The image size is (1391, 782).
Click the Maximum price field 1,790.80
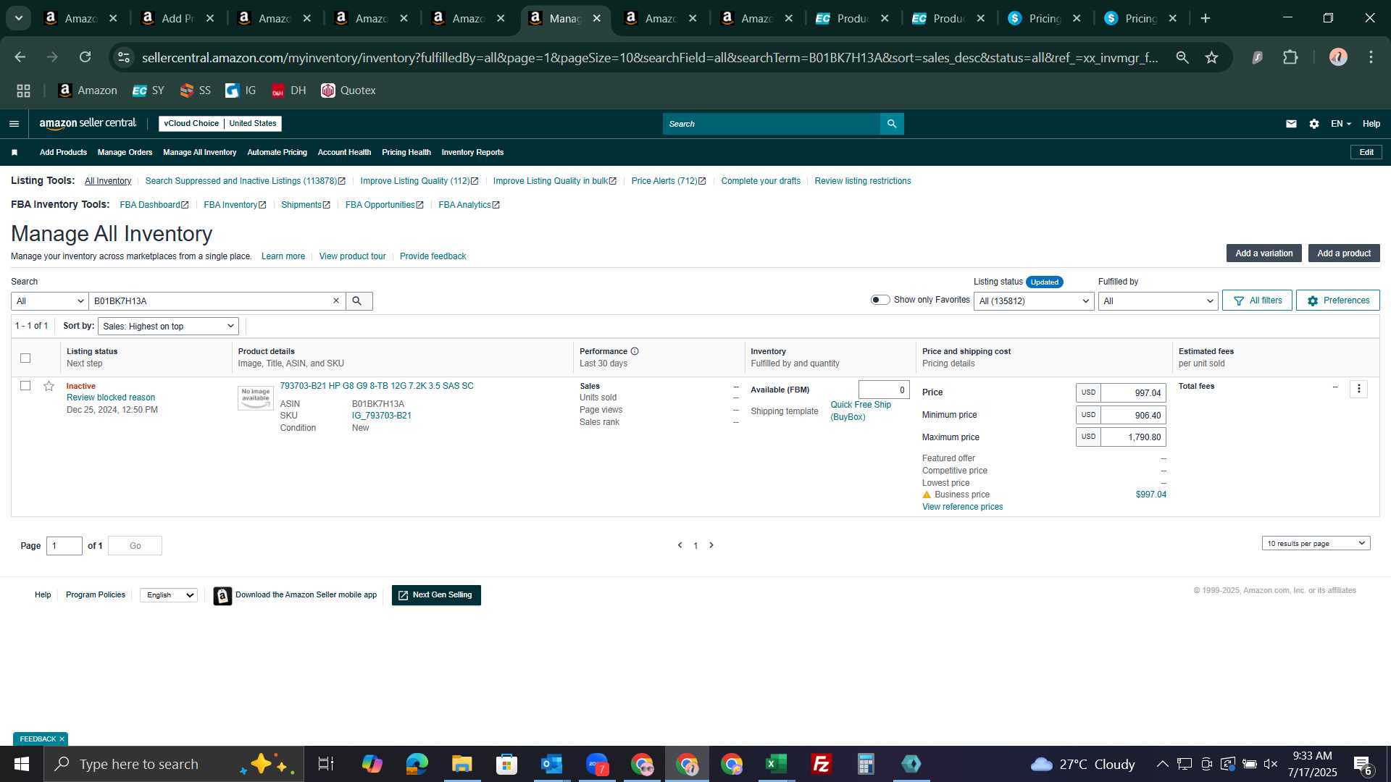1133,437
